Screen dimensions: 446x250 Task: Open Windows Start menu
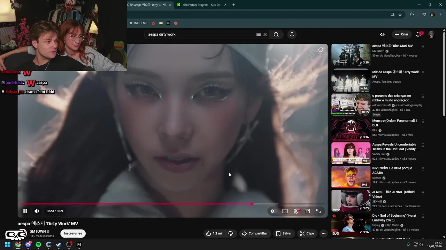coord(7,244)
